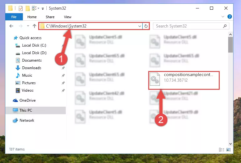
Task: Open the blue Help question mark icon
Action: point(230,17)
